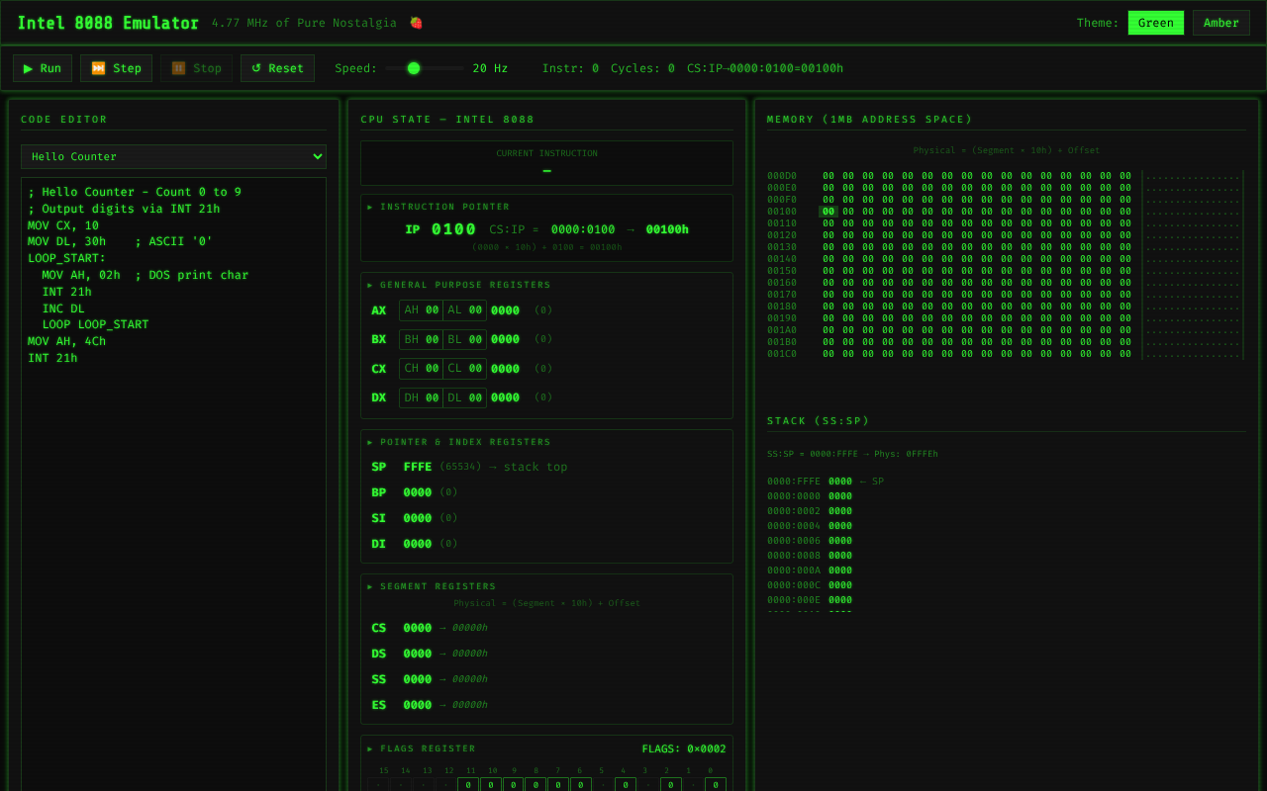The image size is (1267, 791).
Task: Click the IP value 0100
Action: pos(453,229)
